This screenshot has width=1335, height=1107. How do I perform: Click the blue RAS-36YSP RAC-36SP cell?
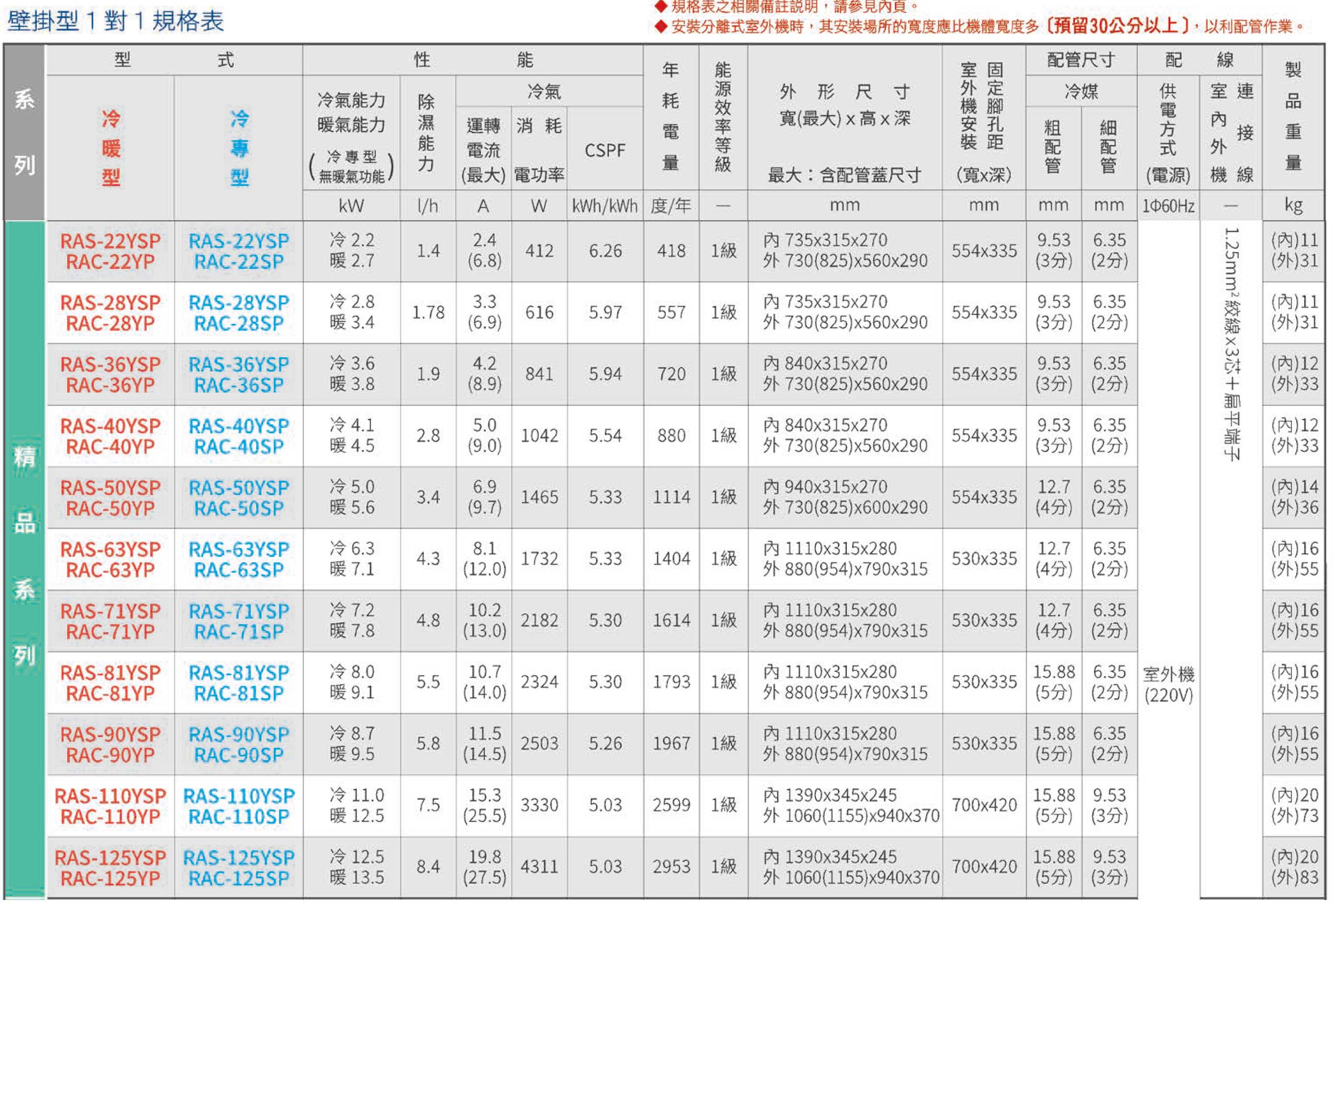[x=239, y=374]
